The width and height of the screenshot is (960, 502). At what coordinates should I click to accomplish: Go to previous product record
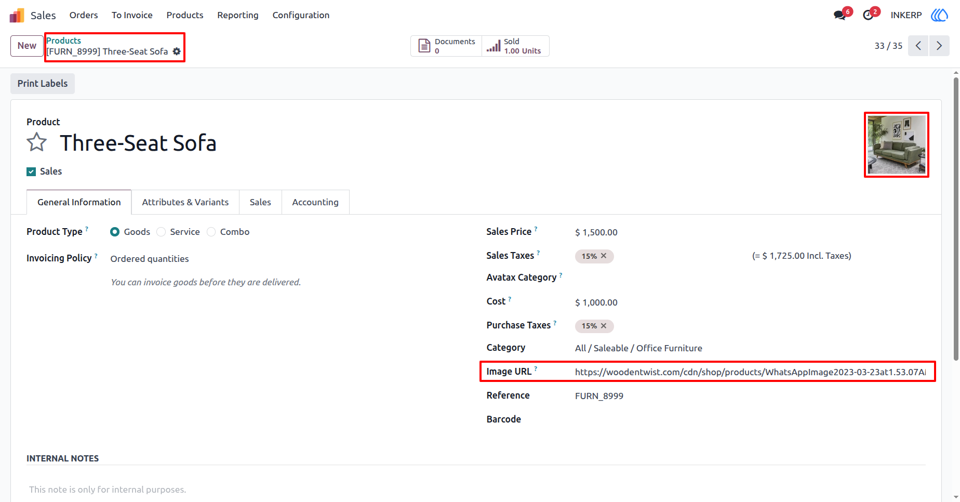click(918, 46)
